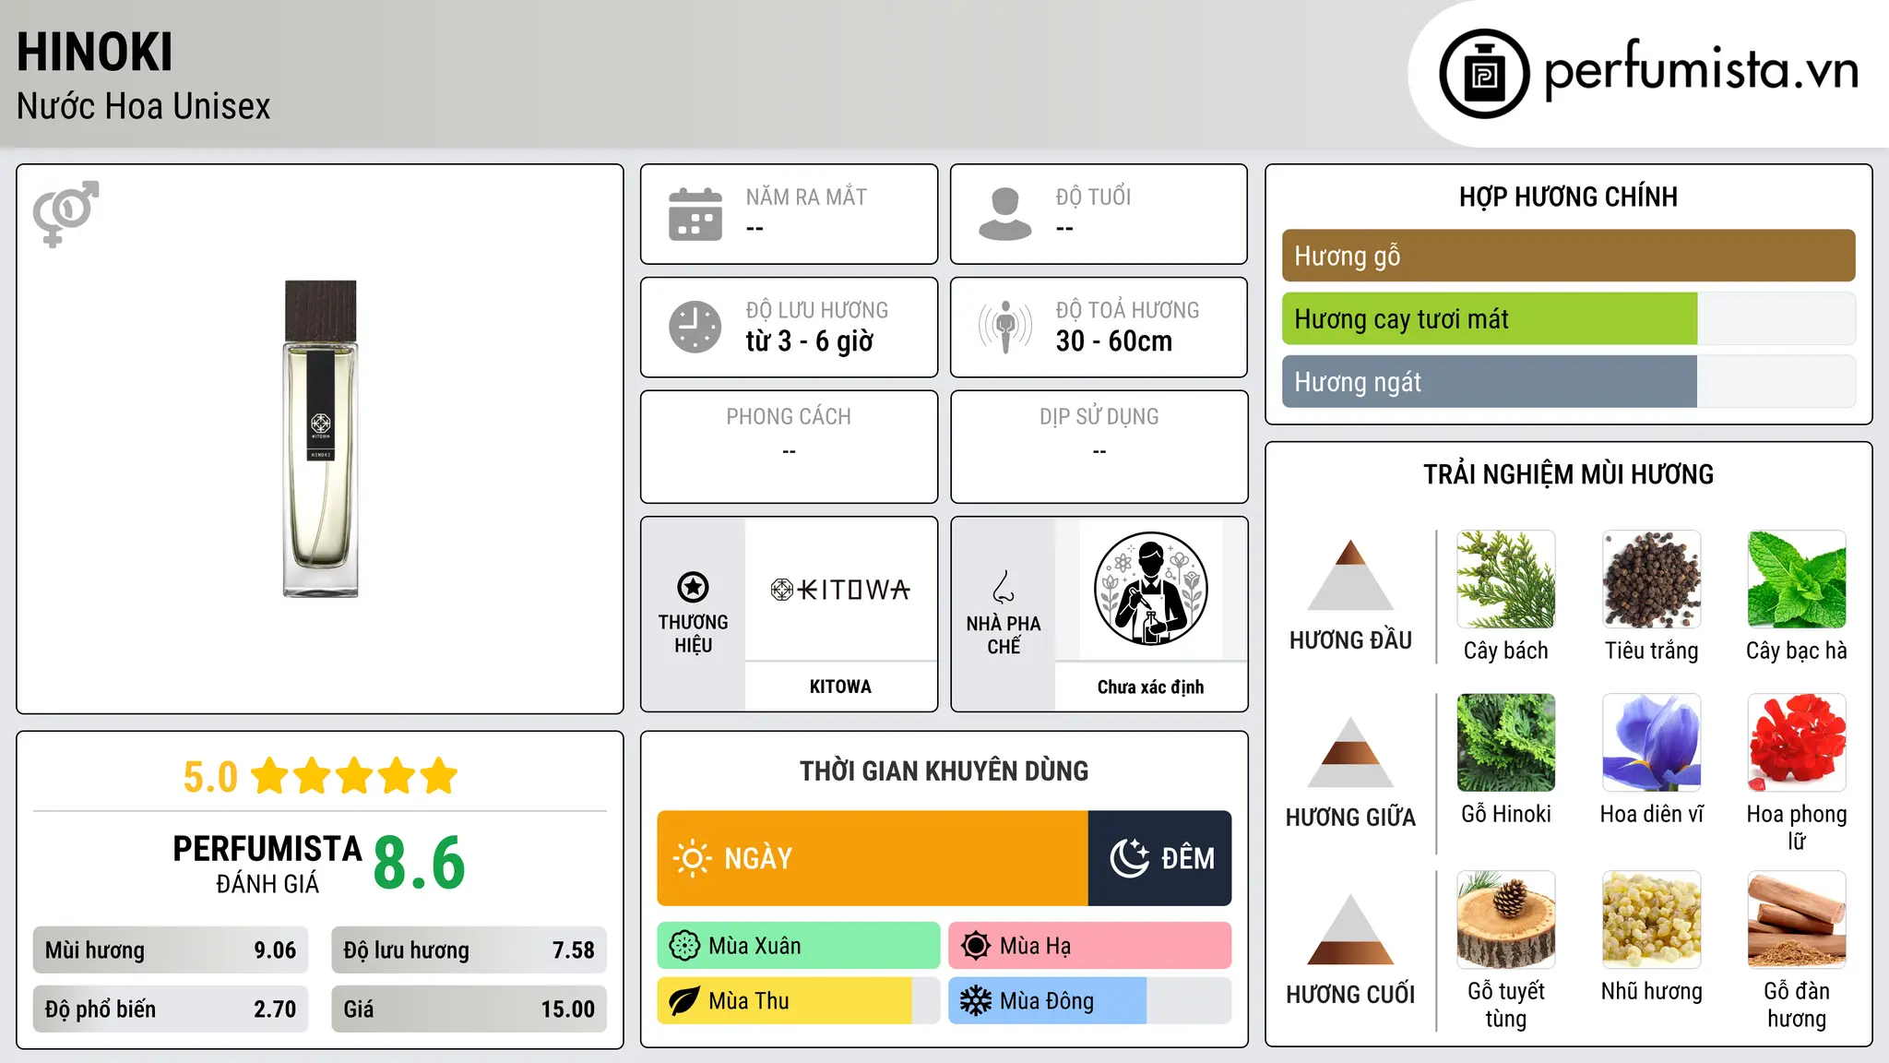Click the Dịp sử dụng card heading

(1099, 417)
